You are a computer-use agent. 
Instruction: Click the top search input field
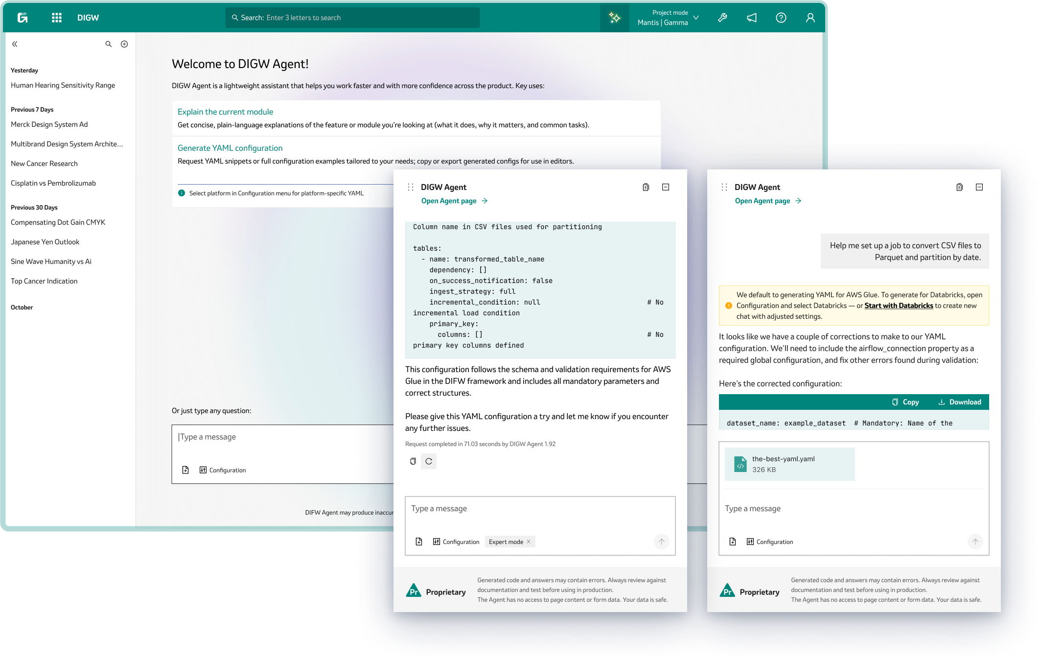tap(352, 18)
